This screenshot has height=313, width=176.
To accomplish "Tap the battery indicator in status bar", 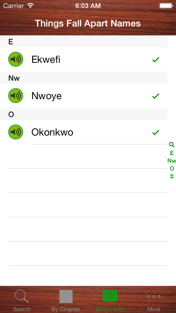I will [166, 6].
